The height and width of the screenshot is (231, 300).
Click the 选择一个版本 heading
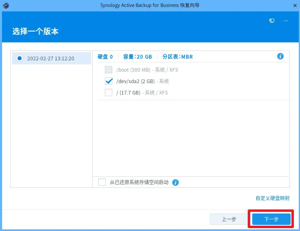[x=36, y=31]
